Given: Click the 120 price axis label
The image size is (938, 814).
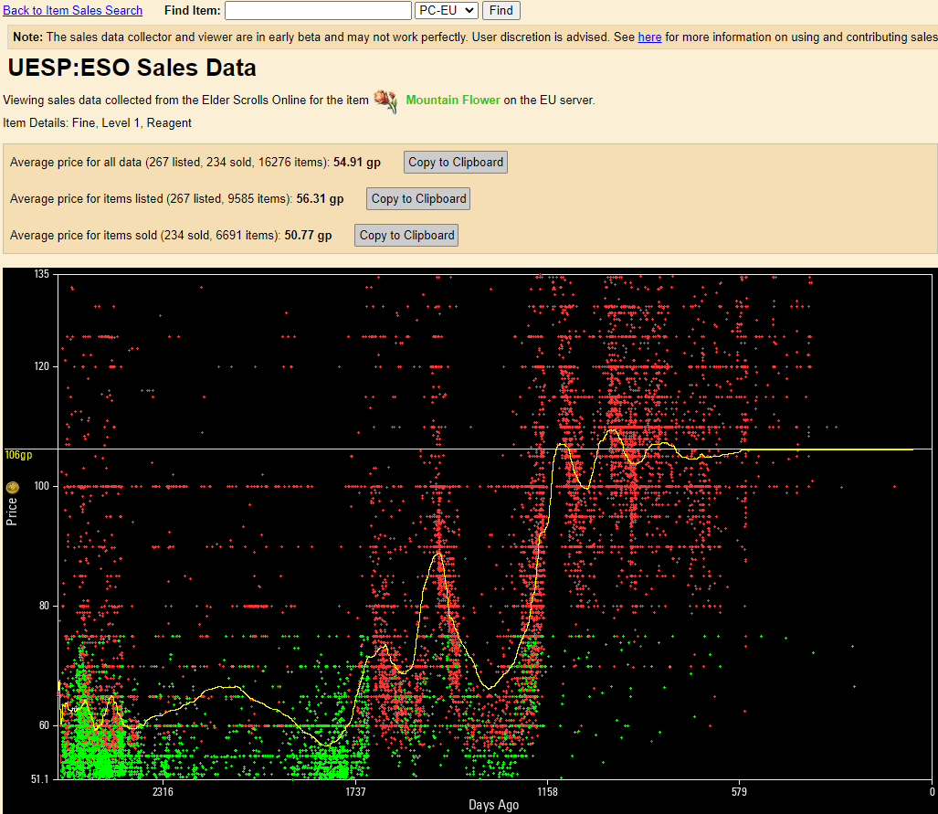Looking at the screenshot, I should (x=41, y=366).
